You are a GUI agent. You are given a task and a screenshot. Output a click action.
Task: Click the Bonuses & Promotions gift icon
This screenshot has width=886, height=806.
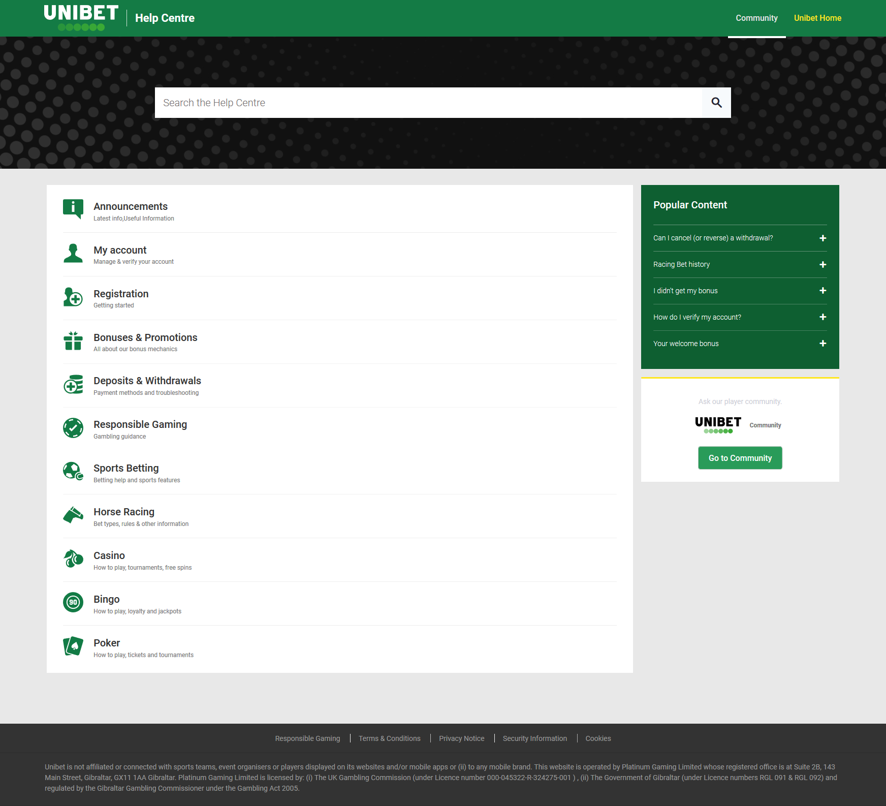[x=73, y=340]
